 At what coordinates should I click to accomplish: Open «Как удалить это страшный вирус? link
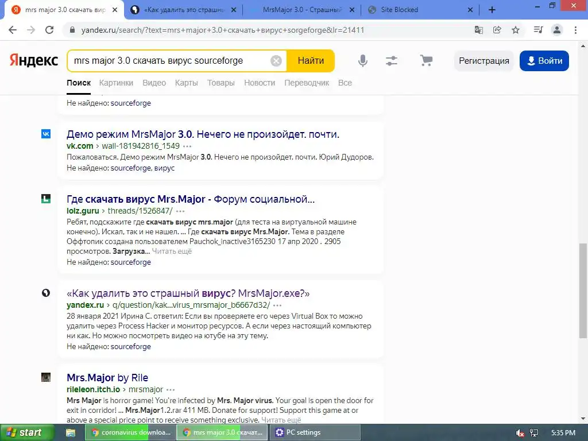point(188,293)
